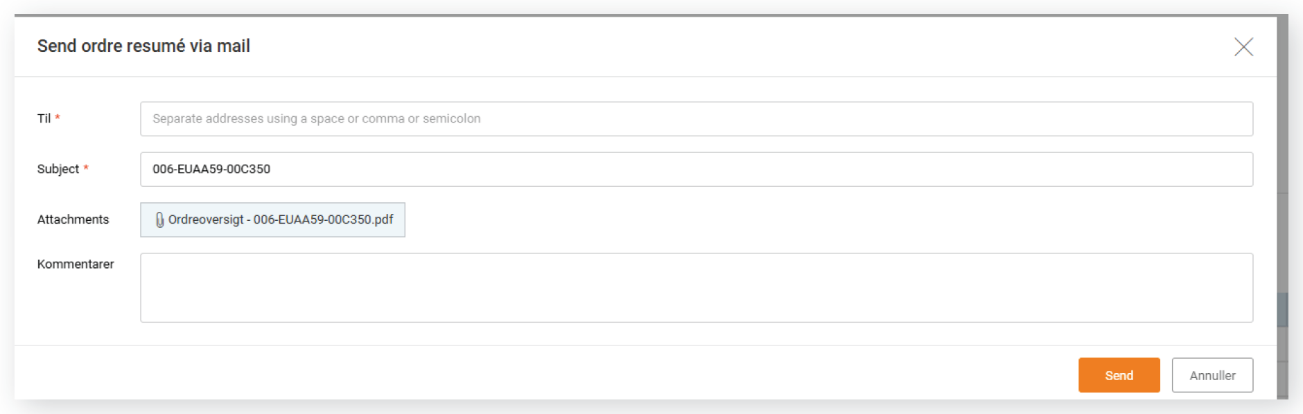The height and width of the screenshot is (414, 1303).
Task: Click the Subject field label
Action: pyautogui.click(x=58, y=169)
